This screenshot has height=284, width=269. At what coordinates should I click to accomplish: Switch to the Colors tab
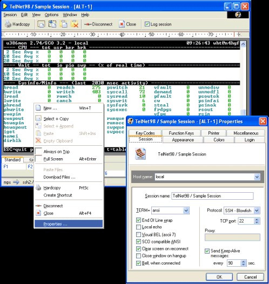[x=219, y=140]
